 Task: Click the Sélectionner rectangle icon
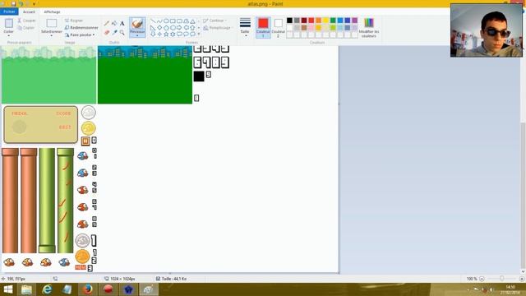tap(51, 23)
